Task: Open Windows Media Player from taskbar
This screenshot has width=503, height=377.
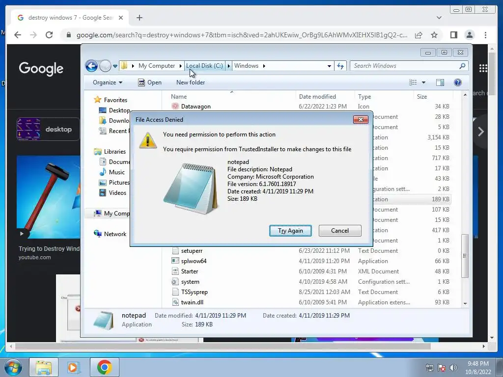Action: [74, 367]
